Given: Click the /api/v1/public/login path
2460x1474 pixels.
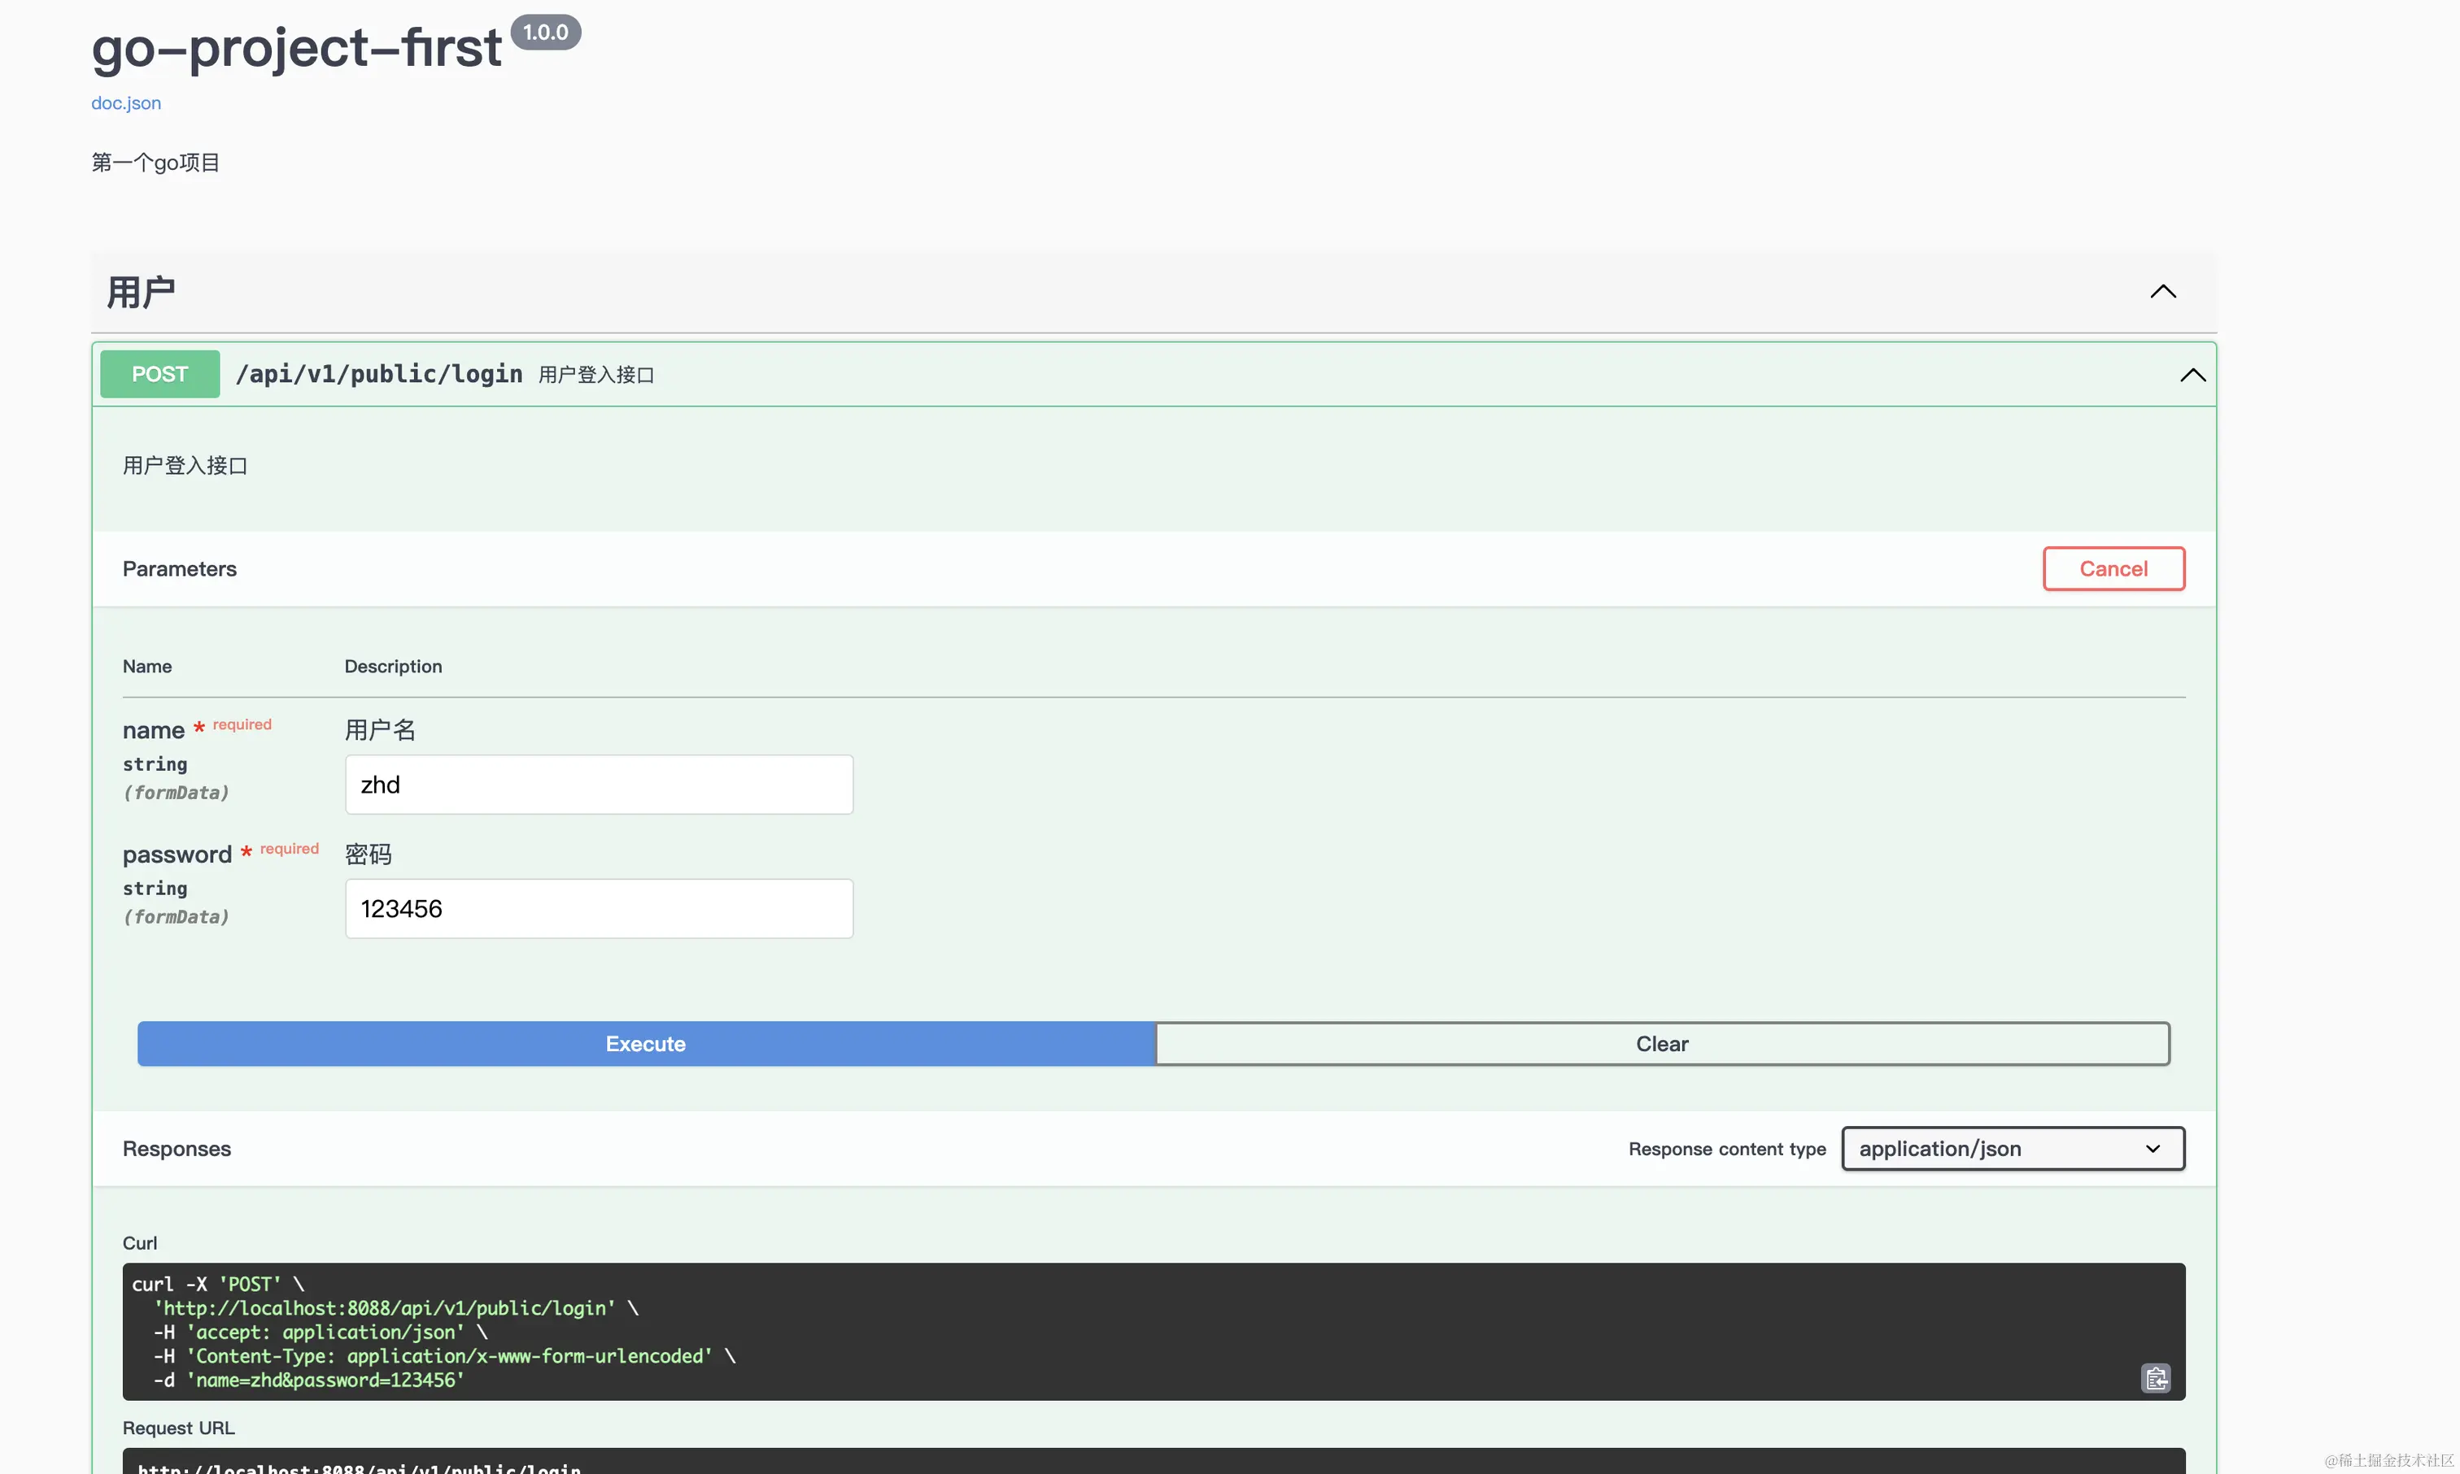Looking at the screenshot, I should click(x=378, y=375).
